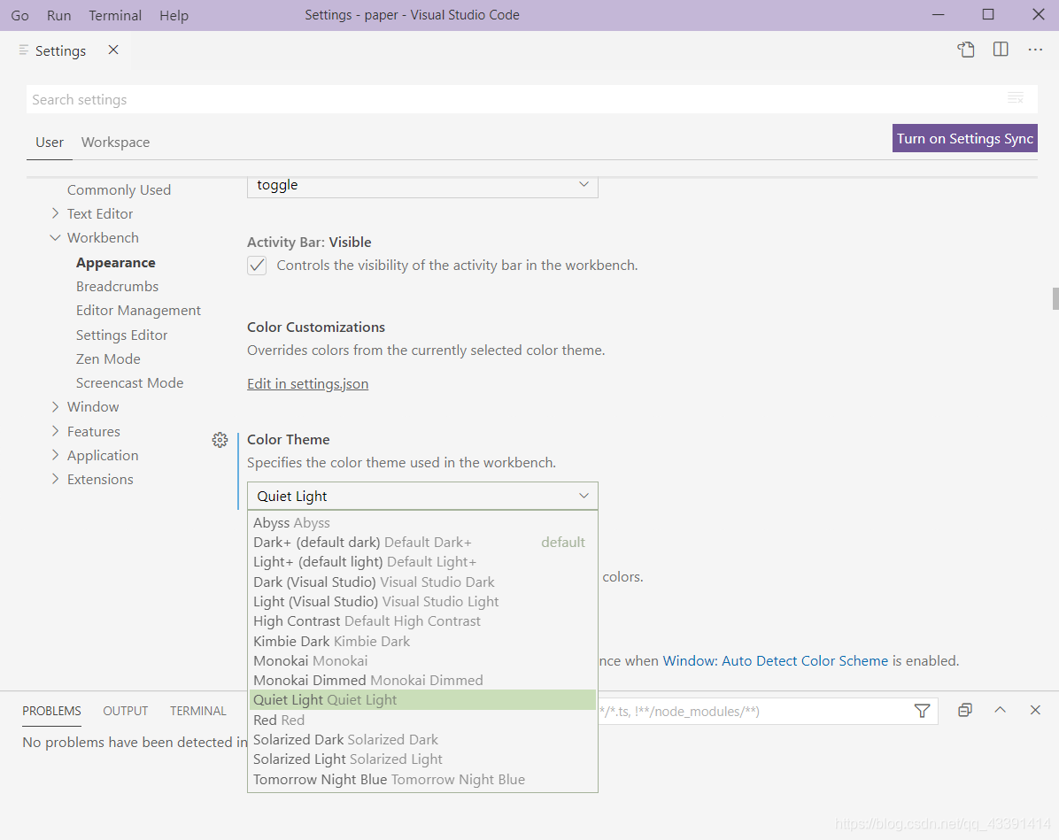Click the Search settings field
Screen dimensions: 1059x840
click(x=531, y=99)
